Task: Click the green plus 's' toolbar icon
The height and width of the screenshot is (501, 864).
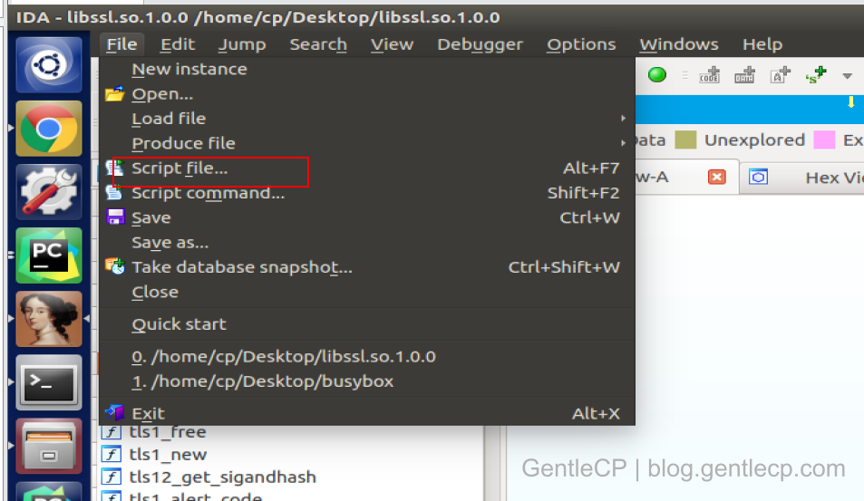Action: [816, 75]
